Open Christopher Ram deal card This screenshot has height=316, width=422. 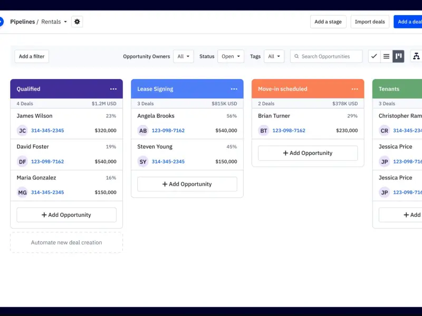[398, 124]
